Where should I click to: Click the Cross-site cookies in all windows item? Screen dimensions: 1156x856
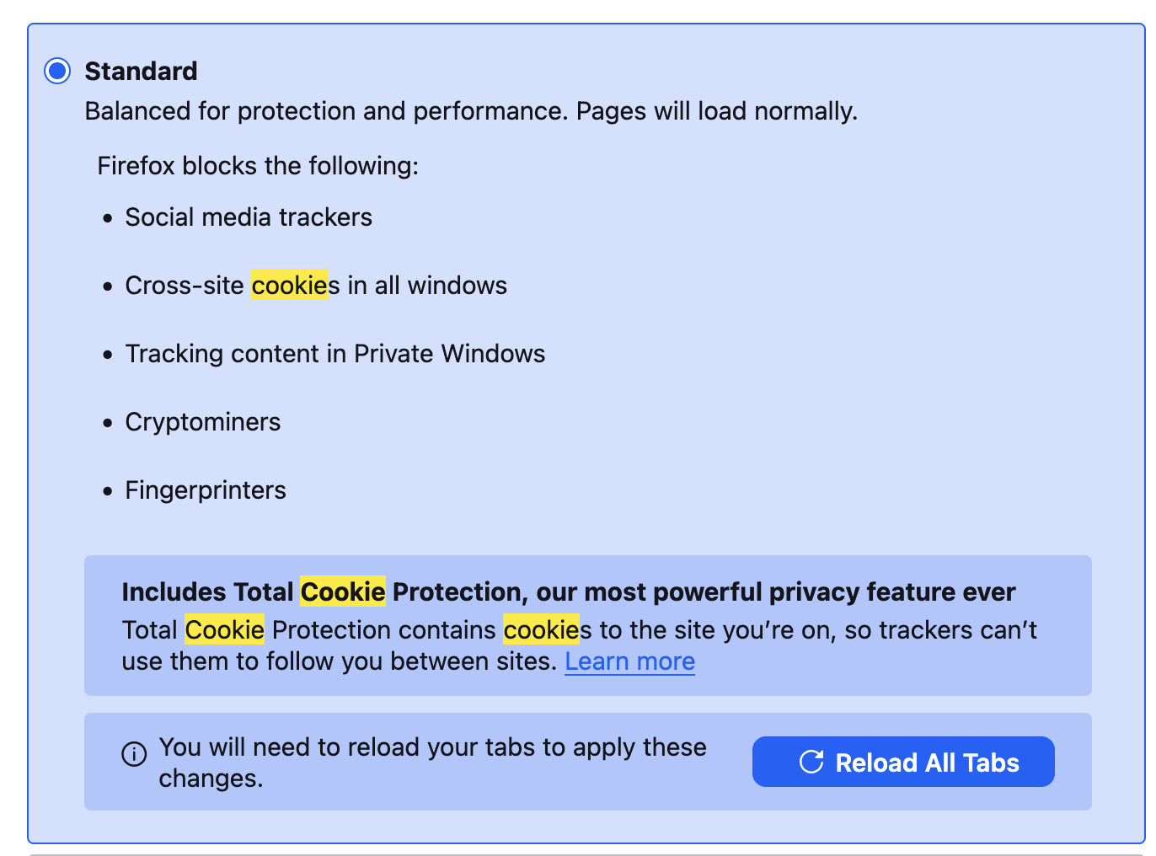pyautogui.click(x=316, y=286)
